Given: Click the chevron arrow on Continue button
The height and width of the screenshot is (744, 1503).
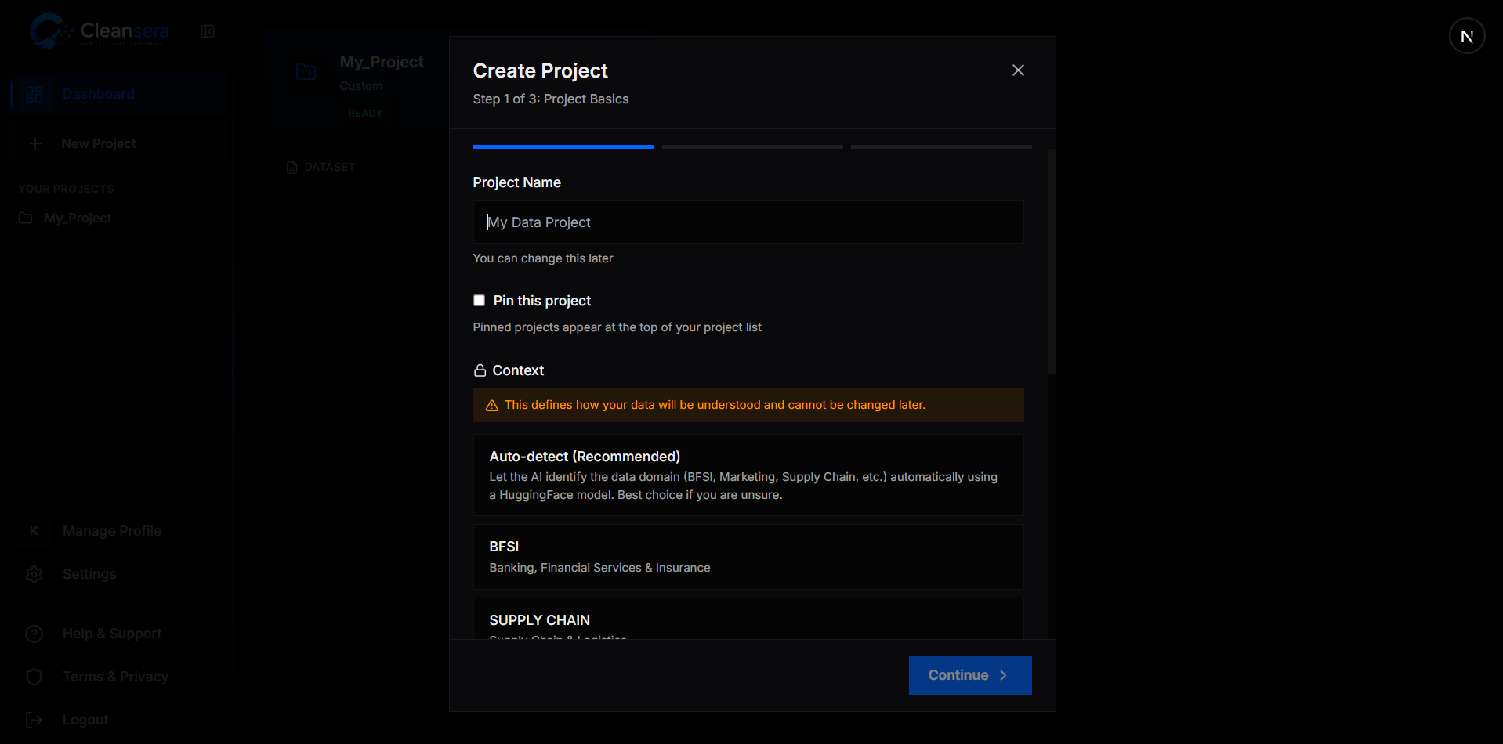Looking at the screenshot, I should [x=1003, y=675].
